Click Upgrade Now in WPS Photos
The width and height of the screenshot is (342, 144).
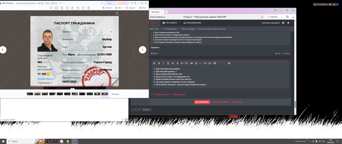tap(122, 3)
